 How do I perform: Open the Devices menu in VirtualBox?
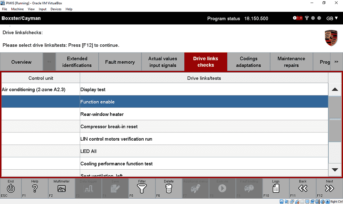56,9
